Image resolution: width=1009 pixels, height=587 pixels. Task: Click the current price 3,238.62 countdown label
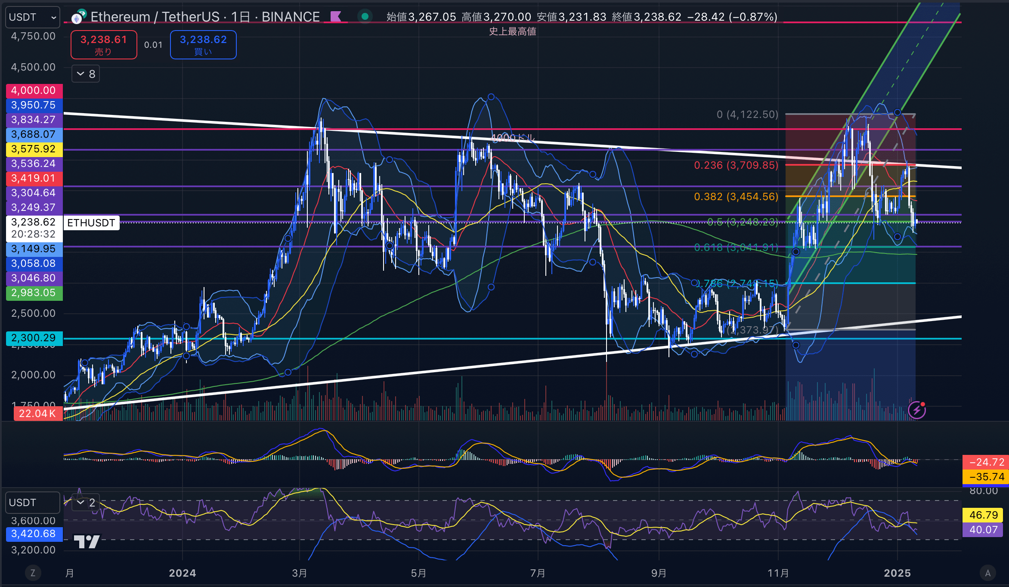pos(34,228)
